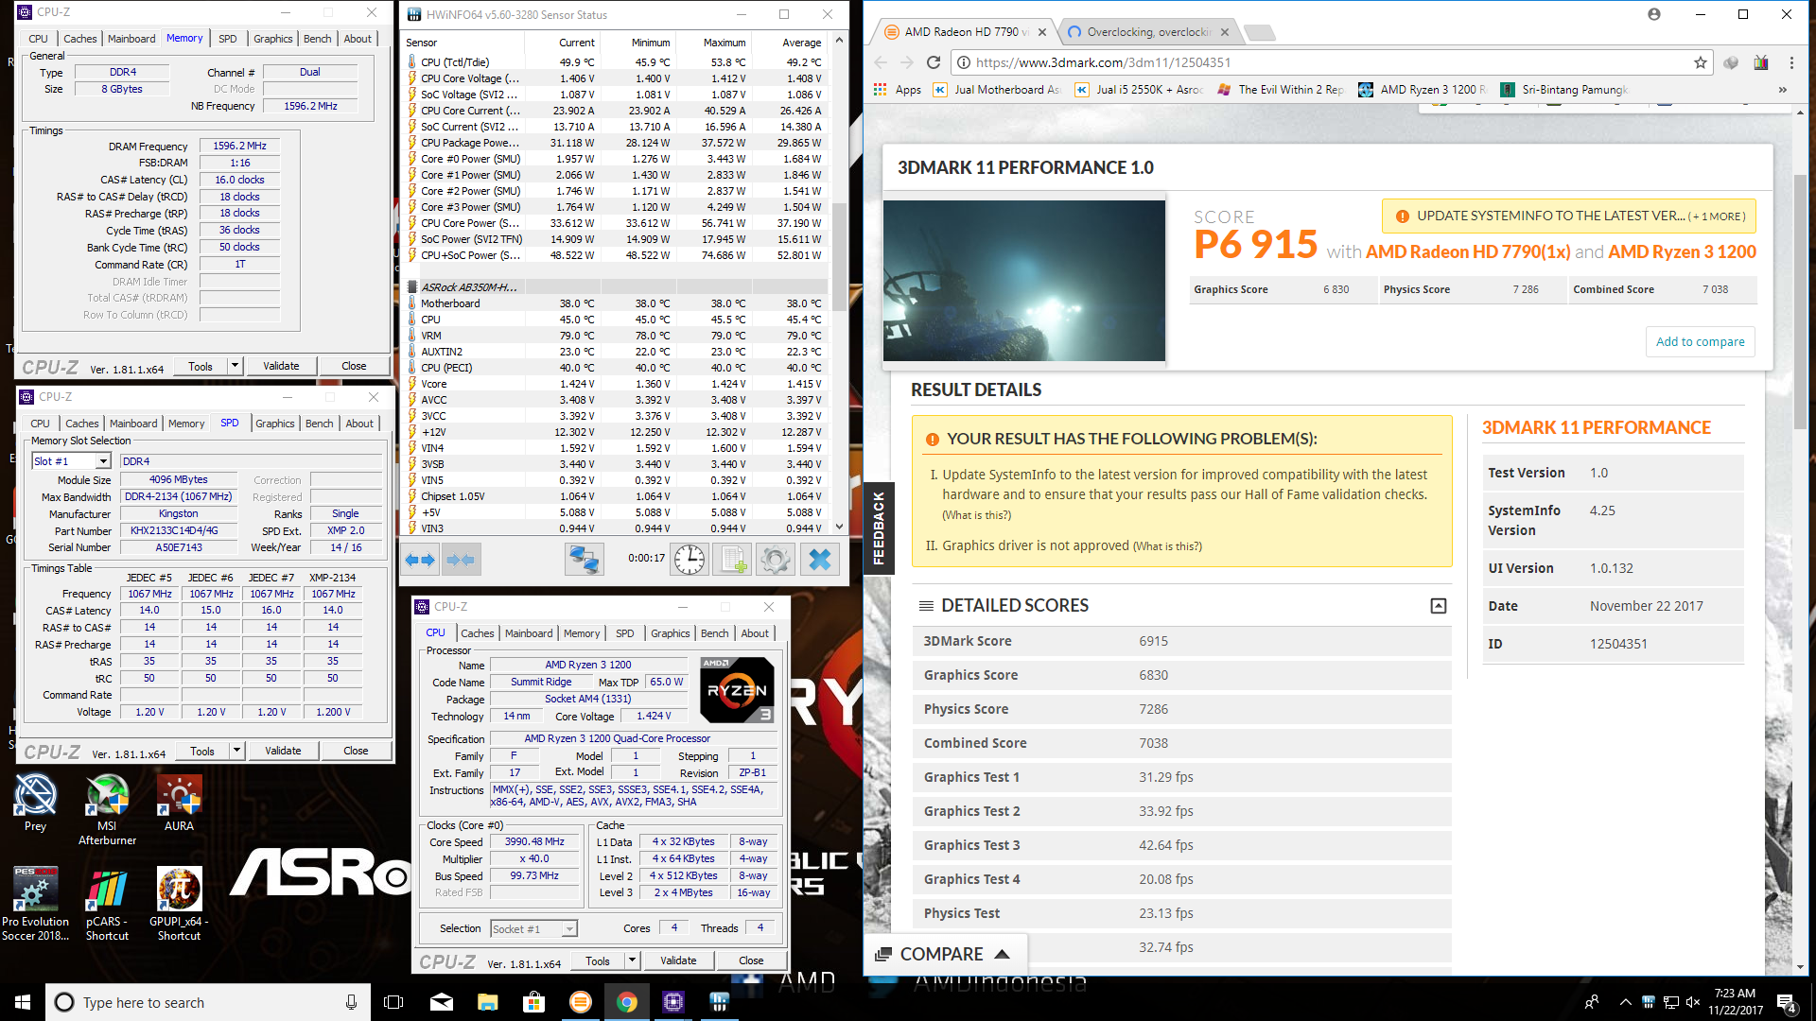Click FEEDBACK side tab on page

878,528
